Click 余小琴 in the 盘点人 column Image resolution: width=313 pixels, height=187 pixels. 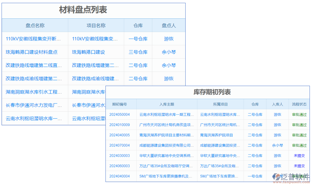pyautogui.click(x=168, y=52)
